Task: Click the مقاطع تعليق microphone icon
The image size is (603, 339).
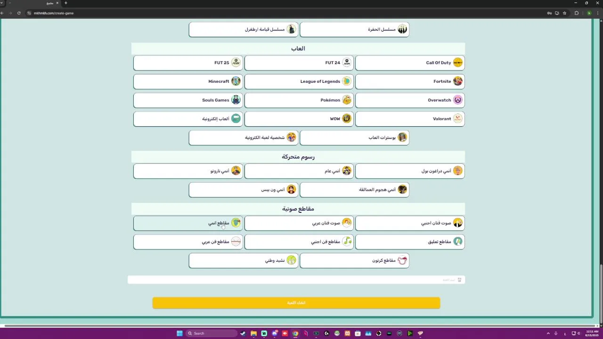Action: [x=458, y=242]
